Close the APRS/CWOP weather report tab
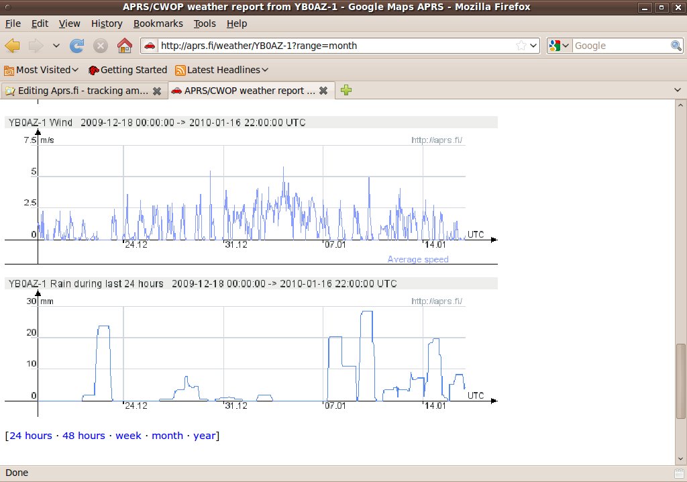Image resolution: width=687 pixels, height=482 pixels. click(323, 91)
